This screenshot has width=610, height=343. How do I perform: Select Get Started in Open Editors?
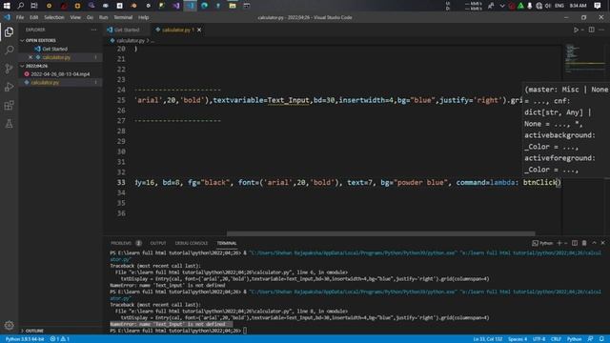coord(54,49)
